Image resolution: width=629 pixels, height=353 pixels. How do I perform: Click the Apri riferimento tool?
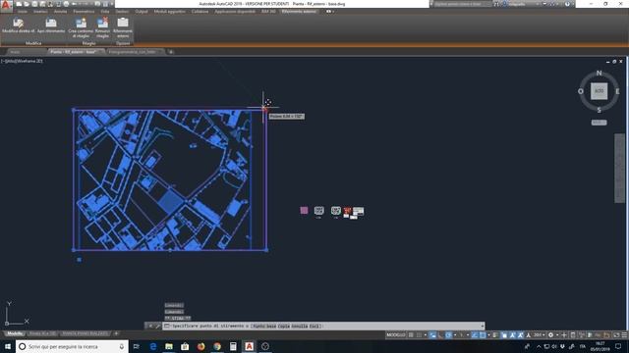point(51,26)
